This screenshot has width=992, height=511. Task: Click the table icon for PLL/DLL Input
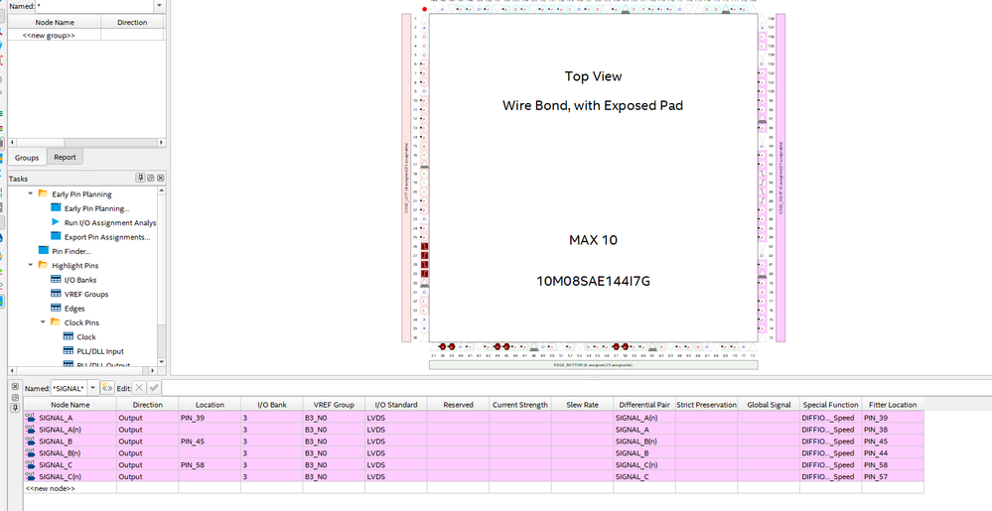(x=69, y=351)
